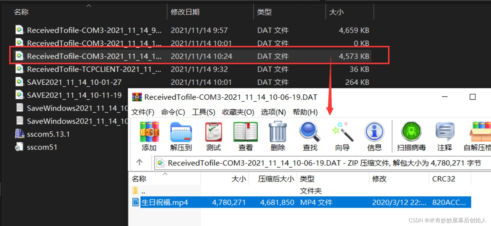Select the 生日祝福.mp4 file name
491x226 pixels.
click(165, 202)
